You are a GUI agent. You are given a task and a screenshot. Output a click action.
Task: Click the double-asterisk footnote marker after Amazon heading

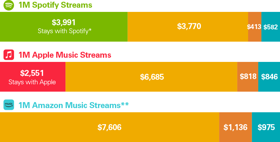coord(125,104)
